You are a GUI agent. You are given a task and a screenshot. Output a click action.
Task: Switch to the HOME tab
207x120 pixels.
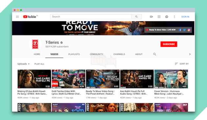coord(37,54)
